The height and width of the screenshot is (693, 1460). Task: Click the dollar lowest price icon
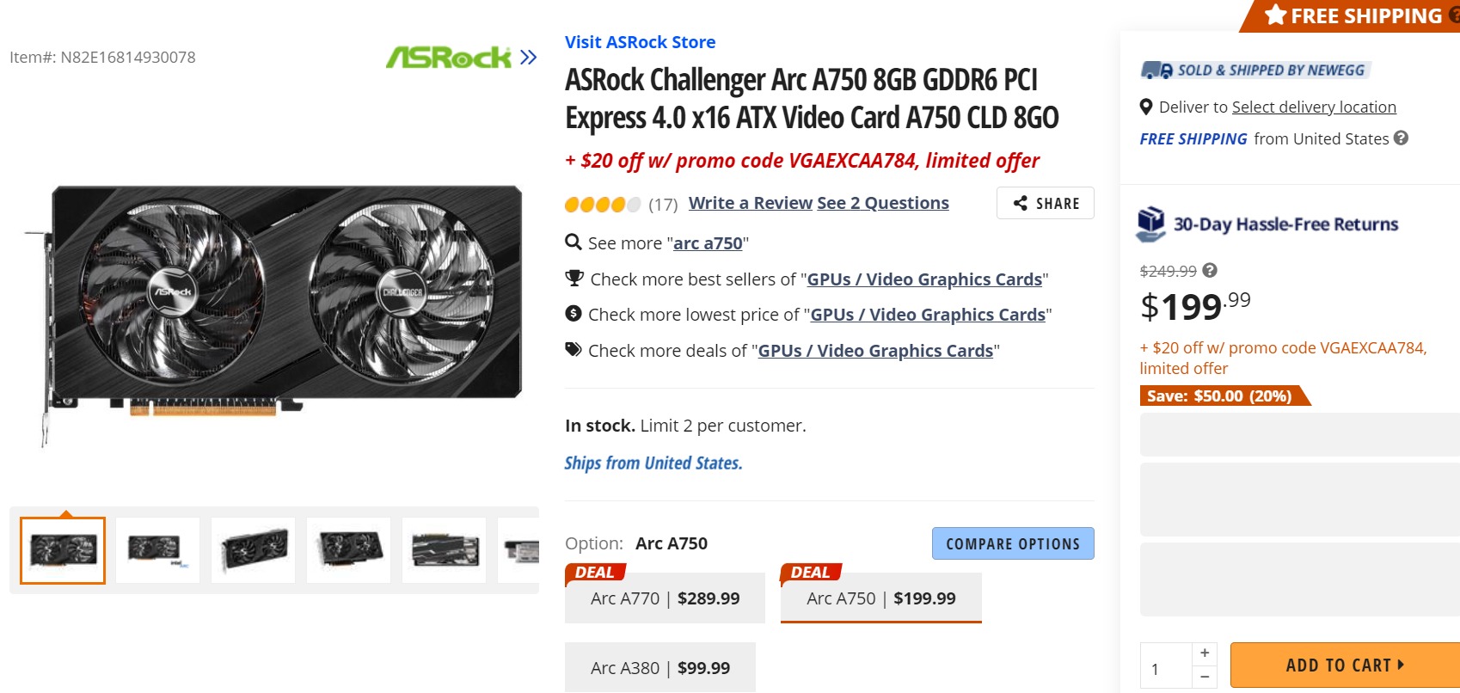tap(573, 314)
